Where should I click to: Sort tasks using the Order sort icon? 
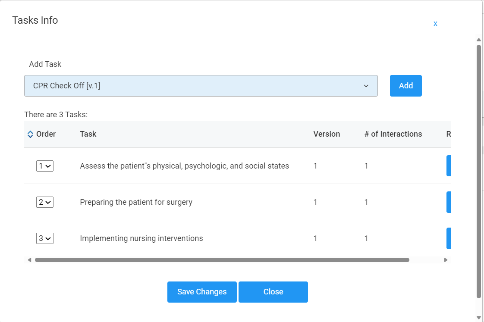point(30,134)
